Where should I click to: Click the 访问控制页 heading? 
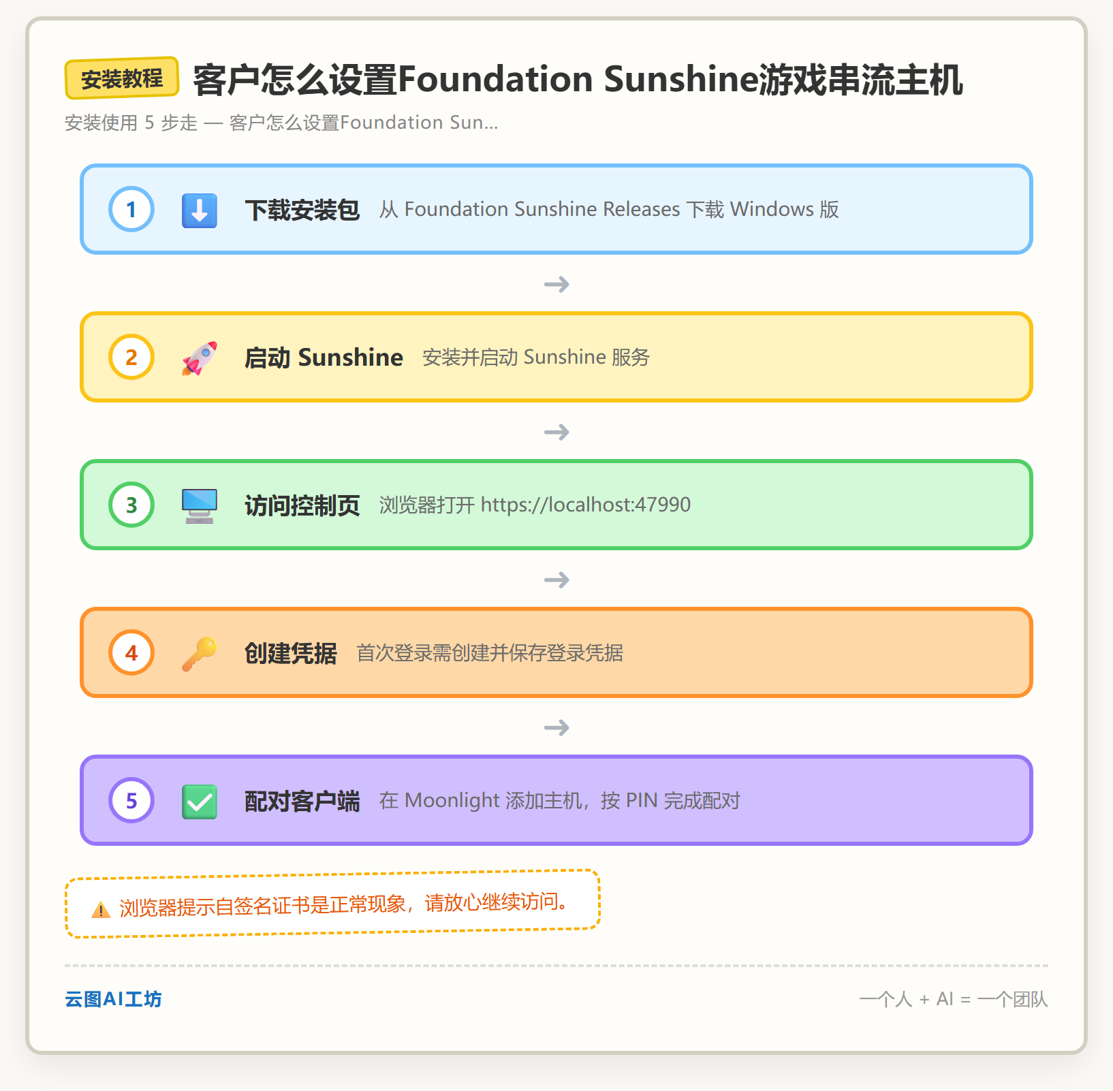tap(302, 505)
